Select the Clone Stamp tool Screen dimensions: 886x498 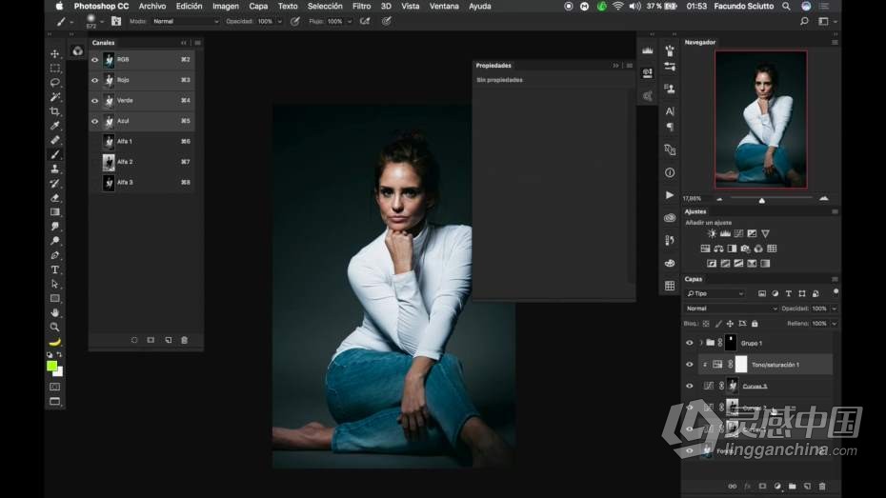(x=55, y=169)
